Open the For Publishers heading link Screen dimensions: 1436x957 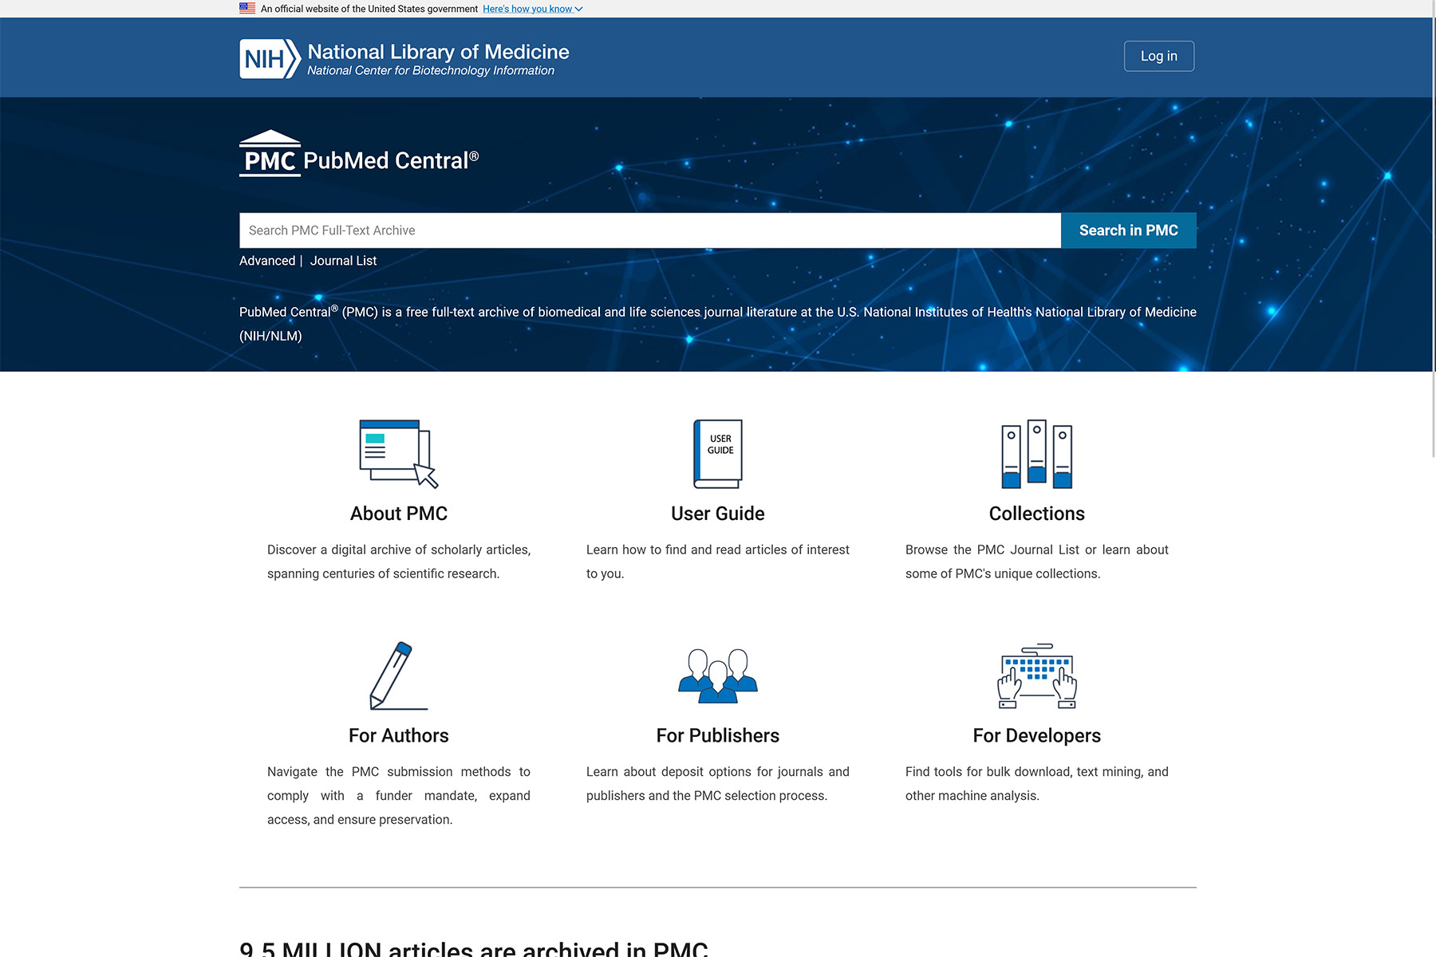[x=718, y=735]
